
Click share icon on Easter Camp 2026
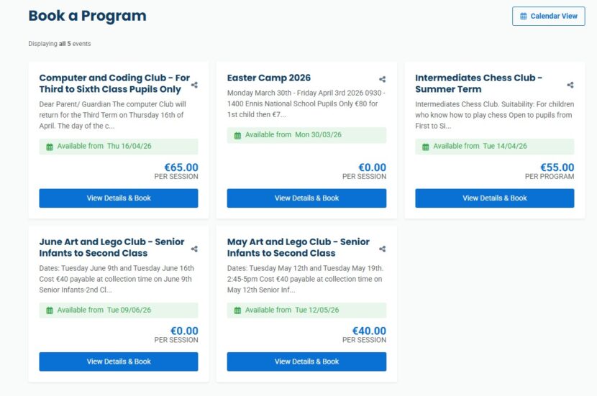(x=382, y=79)
